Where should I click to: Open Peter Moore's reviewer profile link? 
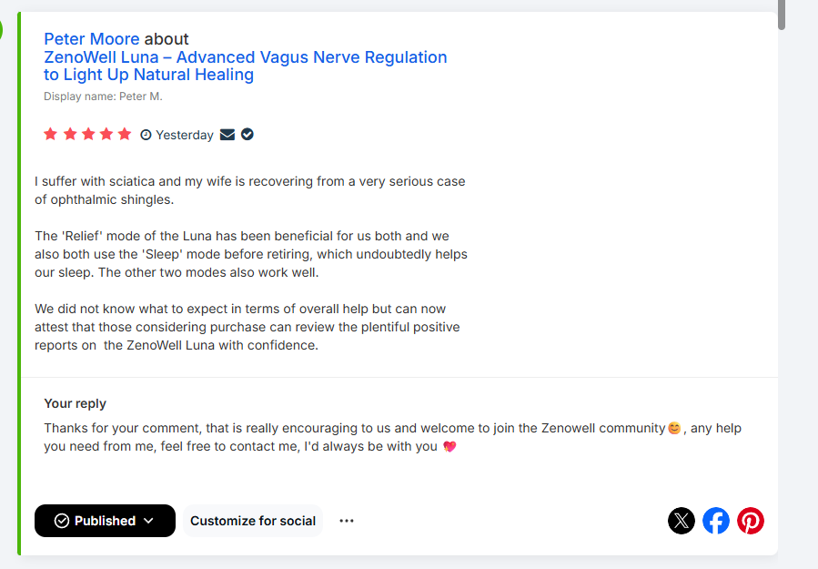point(91,39)
